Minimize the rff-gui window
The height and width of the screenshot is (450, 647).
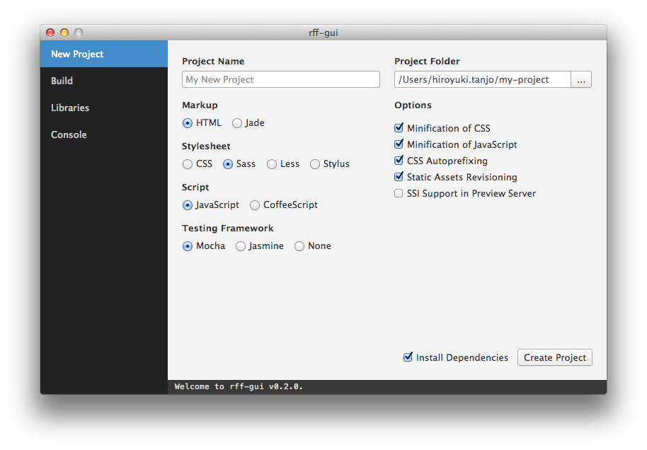pyautogui.click(x=64, y=33)
